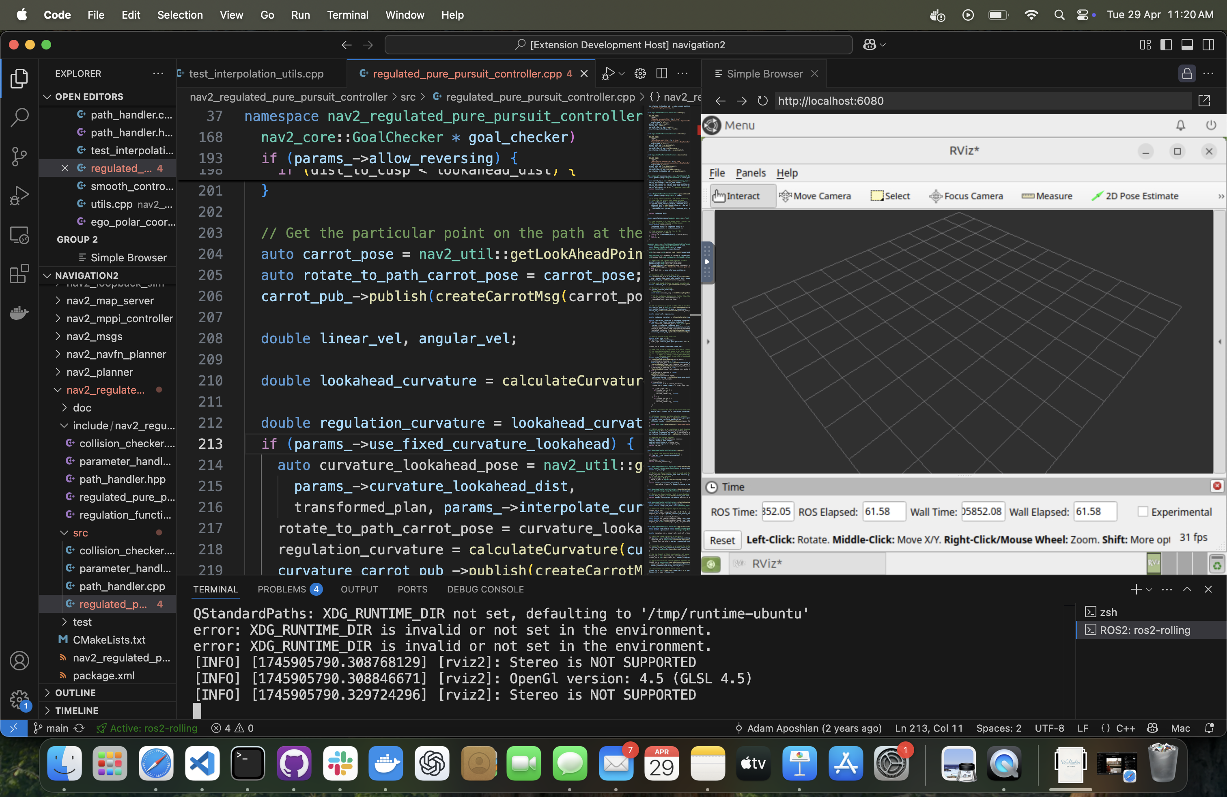Toggle the primary side bar visibility

[1166, 45]
